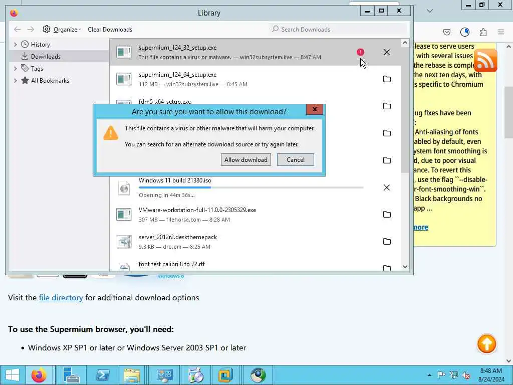Screen dimensions: 513x385
Task: Open folder for server_2012r2.deskthemepack
Action: 387,242
